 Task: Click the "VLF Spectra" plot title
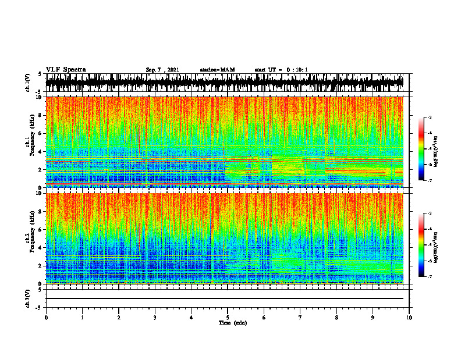pyautogui.click(x=66, y=70)
